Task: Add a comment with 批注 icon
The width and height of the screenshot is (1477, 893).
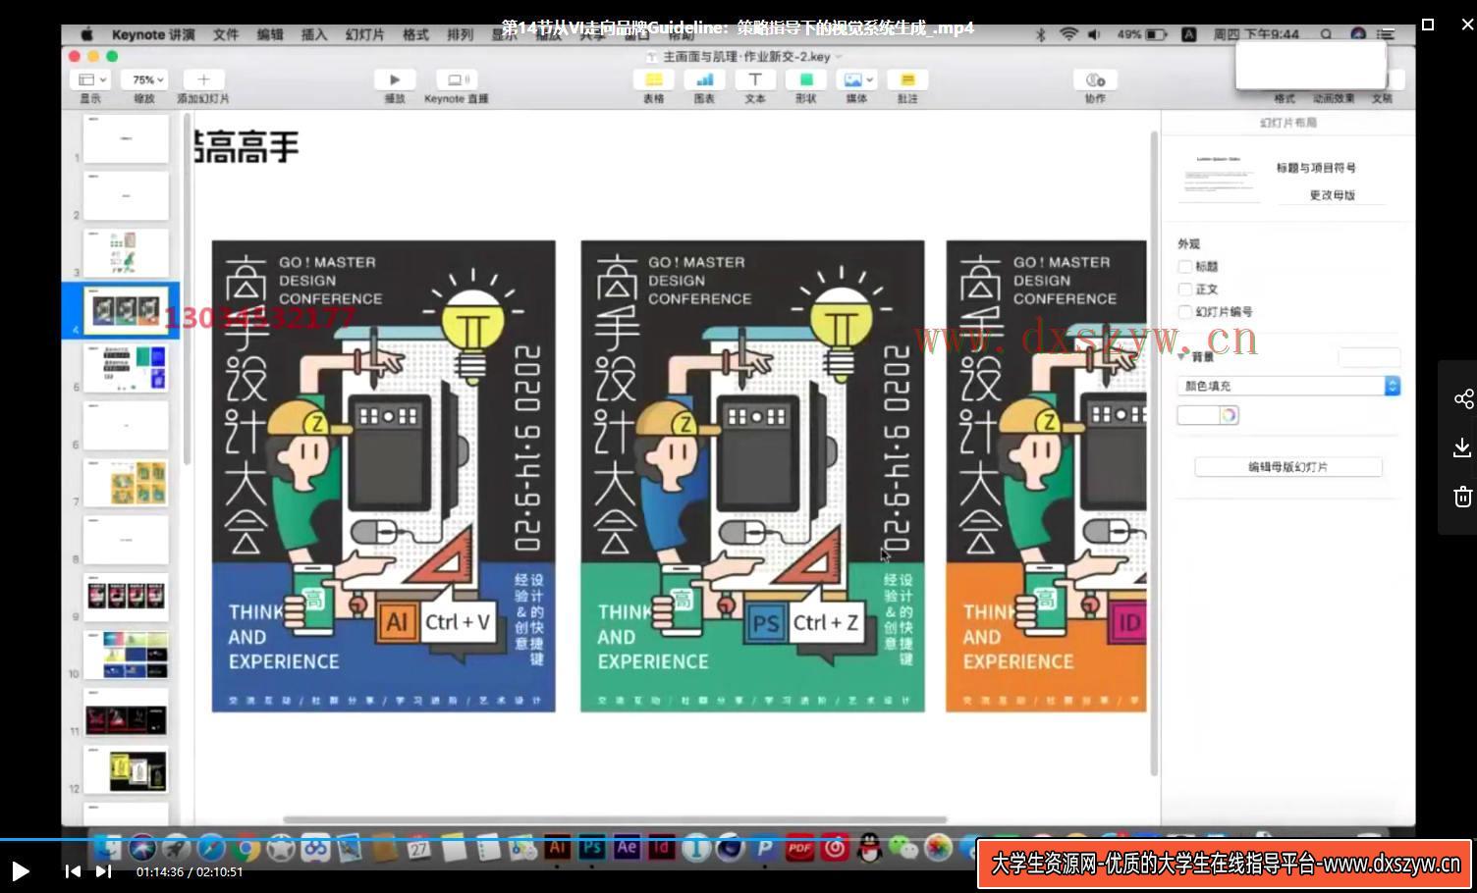Action: pyautogui.click(x=907, y=79)
